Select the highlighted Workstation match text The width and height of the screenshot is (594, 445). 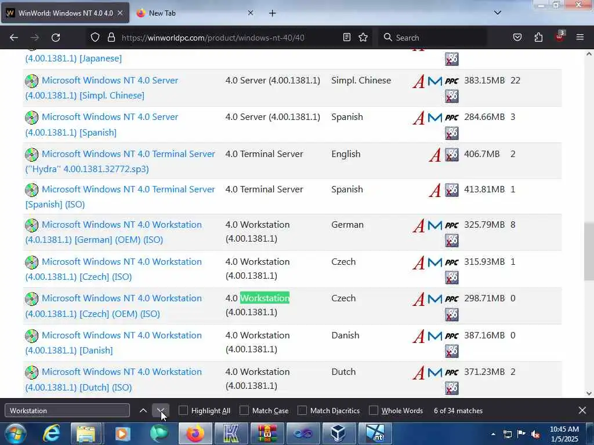(265, 298)
